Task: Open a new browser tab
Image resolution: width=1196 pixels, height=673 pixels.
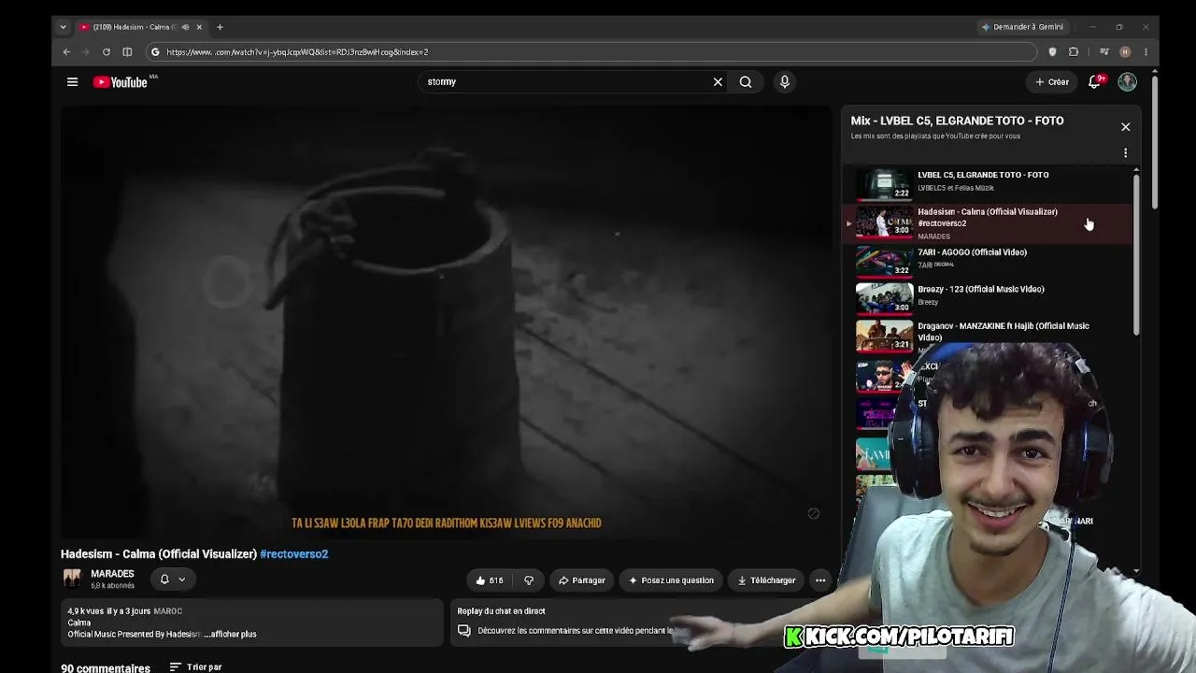Action: (220, 27)
